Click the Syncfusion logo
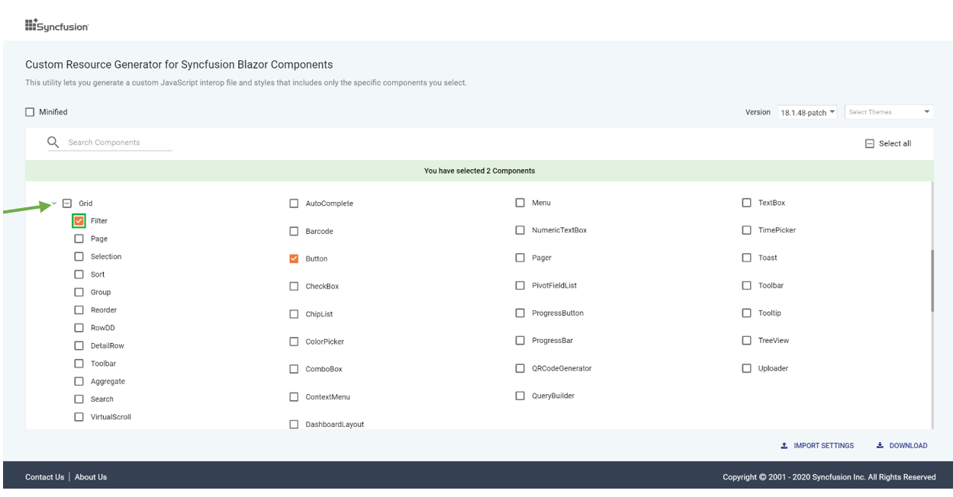953x497 pixels. coord(57,26)
